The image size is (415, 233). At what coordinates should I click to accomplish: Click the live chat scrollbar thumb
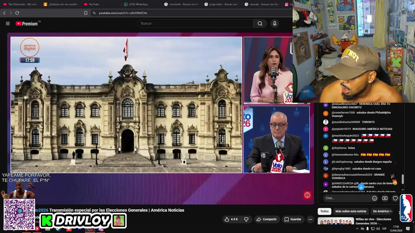403,179
